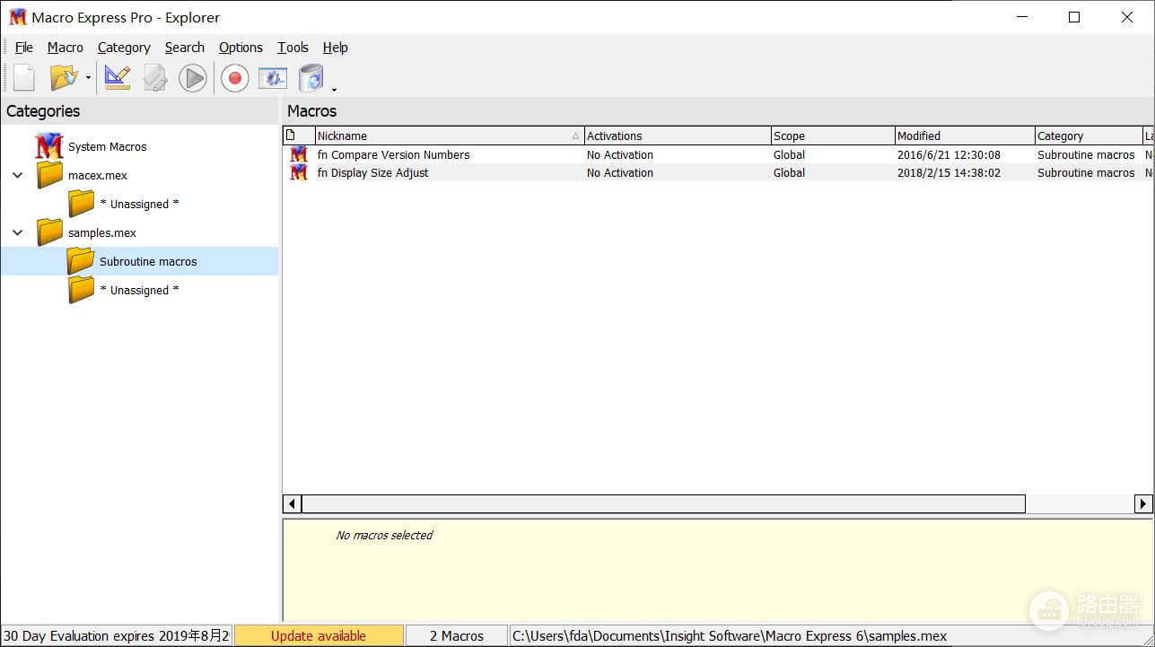Click the horizontal scrollbar right arrow

pyautogui.click(x=1142, y=503)
